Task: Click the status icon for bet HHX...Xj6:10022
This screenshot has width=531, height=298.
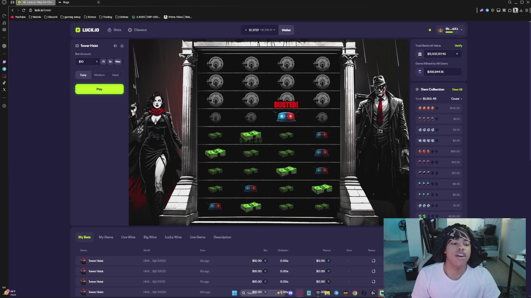Action: pyautogui.click(x=374, y=271)
